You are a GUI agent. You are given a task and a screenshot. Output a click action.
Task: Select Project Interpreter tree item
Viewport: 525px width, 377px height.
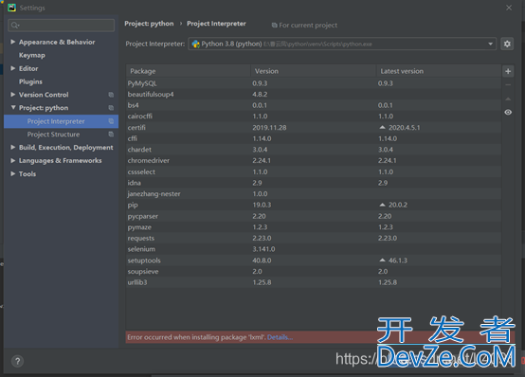pos(61,121)
